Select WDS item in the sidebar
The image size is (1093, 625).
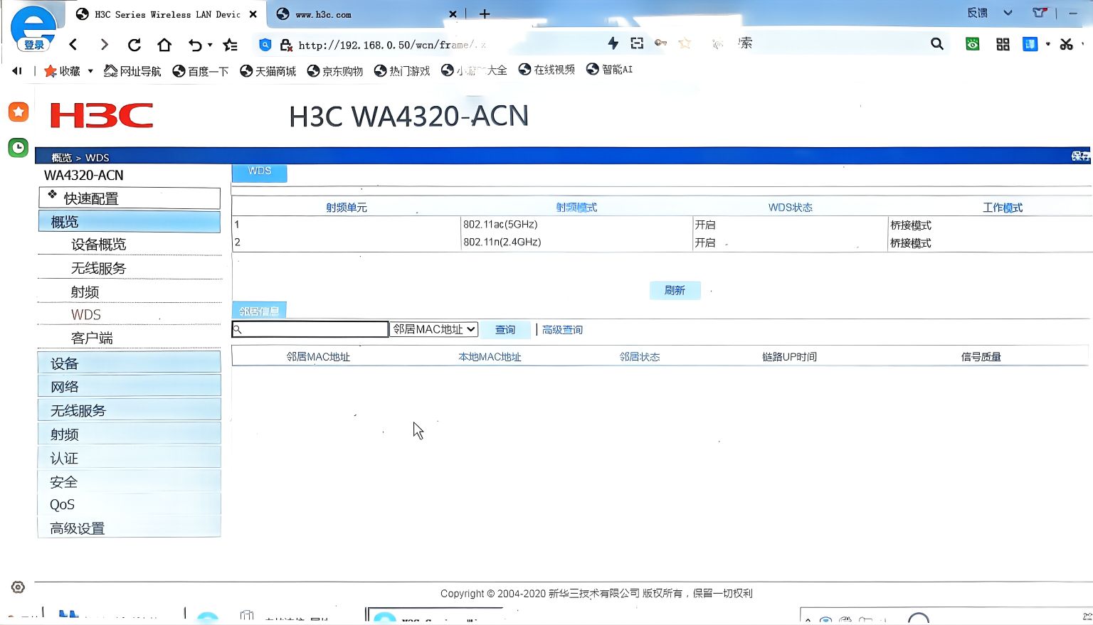tap(85, 314)
